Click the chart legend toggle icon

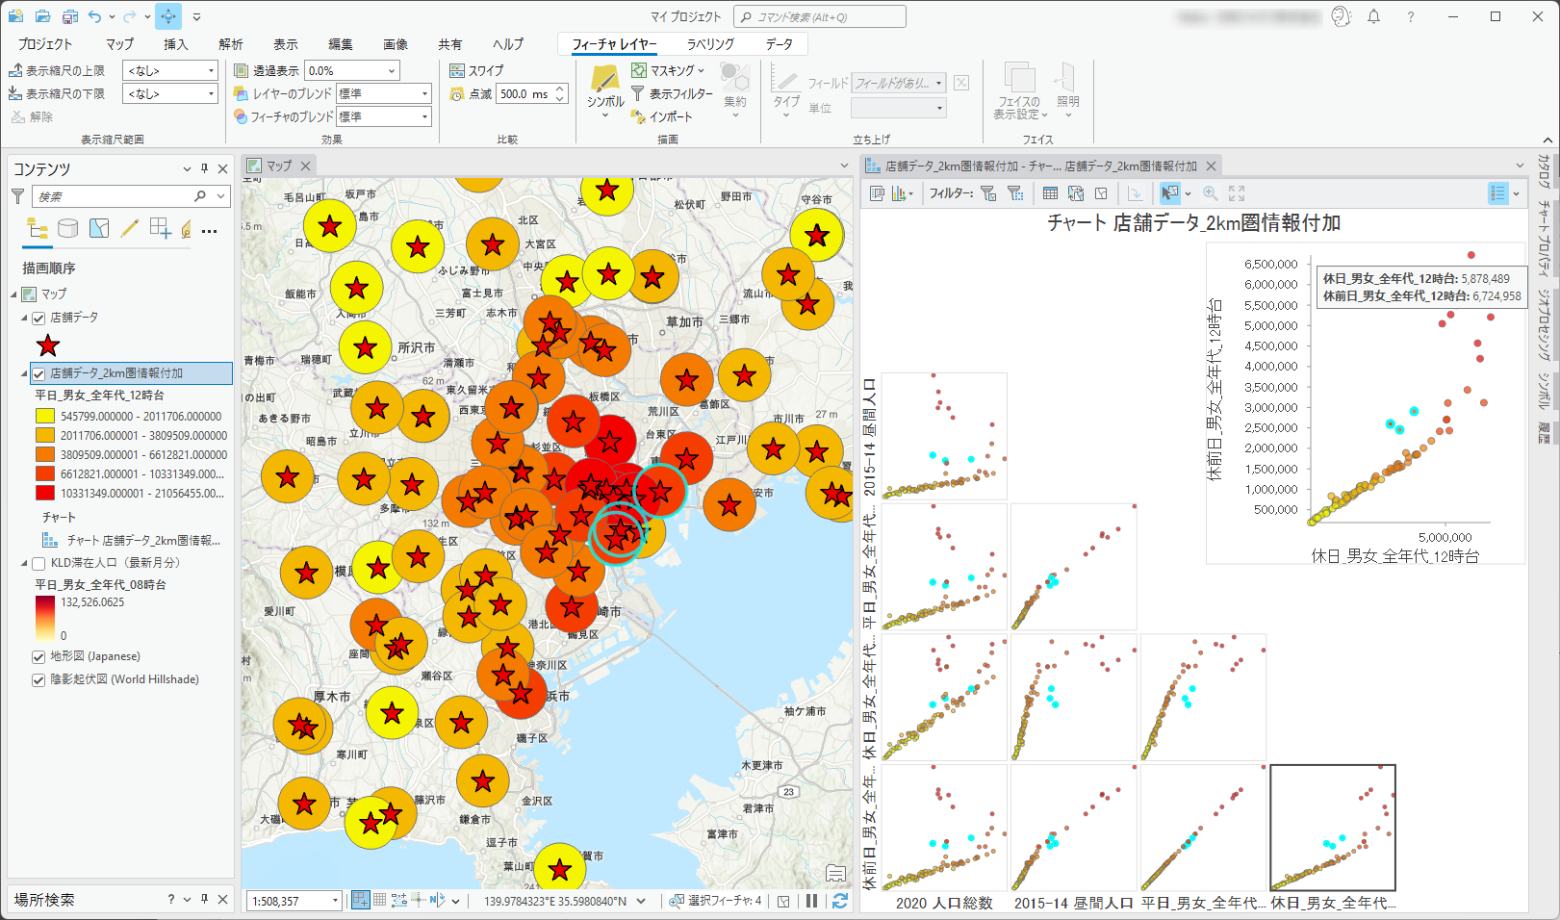point(1497,193)
